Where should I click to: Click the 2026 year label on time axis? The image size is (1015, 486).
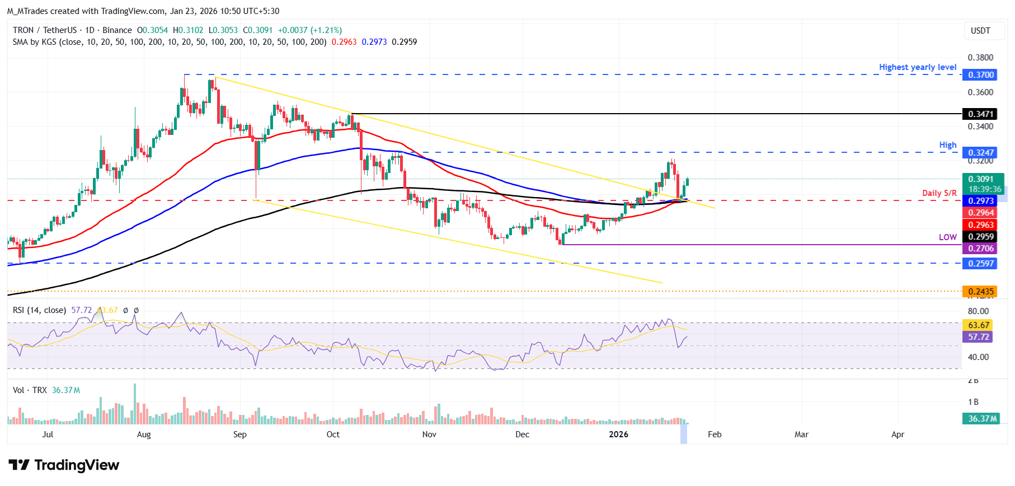pos(618,434)
